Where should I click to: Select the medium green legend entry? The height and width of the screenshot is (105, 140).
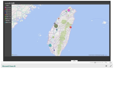[x=8, y=17]
